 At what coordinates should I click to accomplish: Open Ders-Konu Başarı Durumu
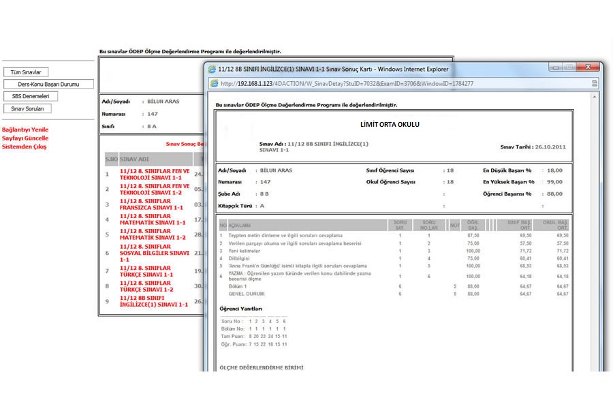tap(48, 85)
